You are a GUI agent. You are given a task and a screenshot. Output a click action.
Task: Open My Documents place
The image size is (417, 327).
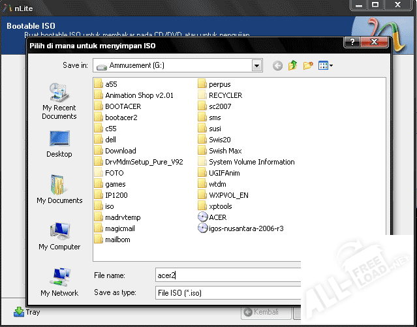59,190
